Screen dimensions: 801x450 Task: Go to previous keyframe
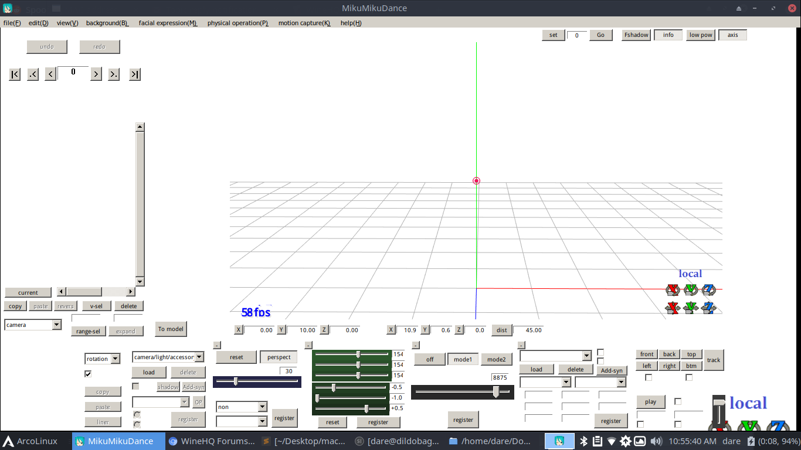33,74
